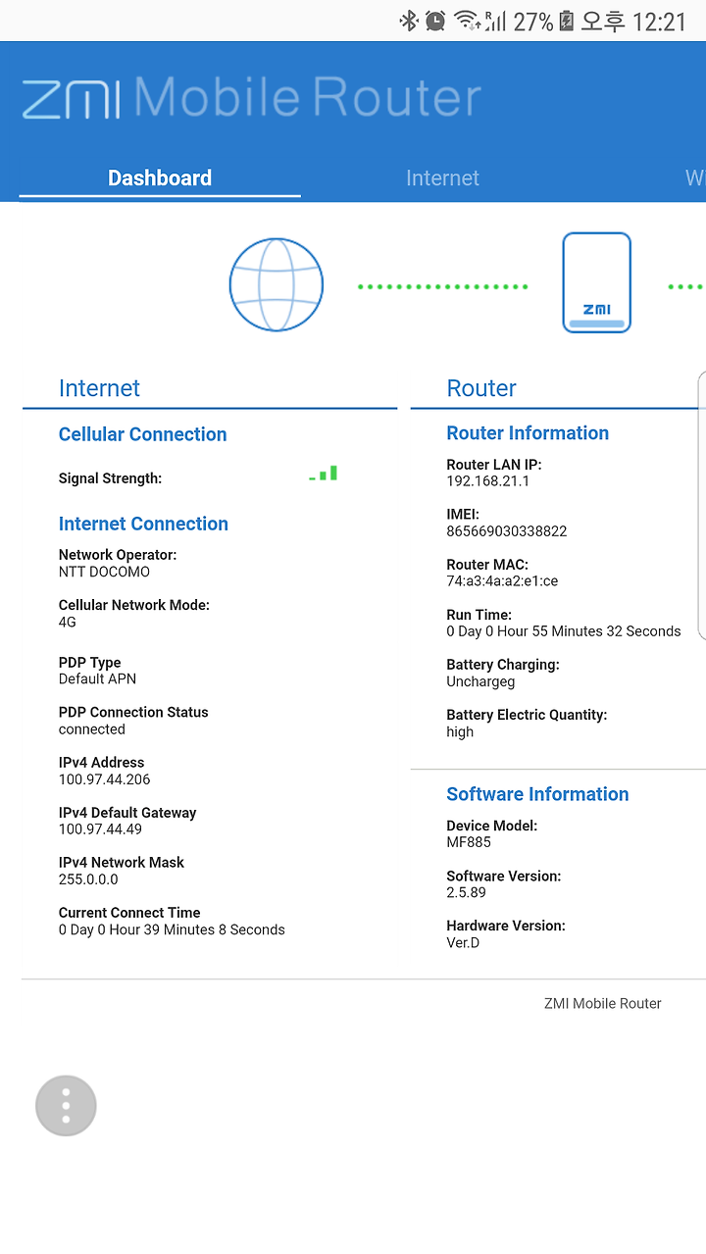Viewport: 706px width, 1254px height.
Task: Select the Default APN value
Action: pos(97,678)
